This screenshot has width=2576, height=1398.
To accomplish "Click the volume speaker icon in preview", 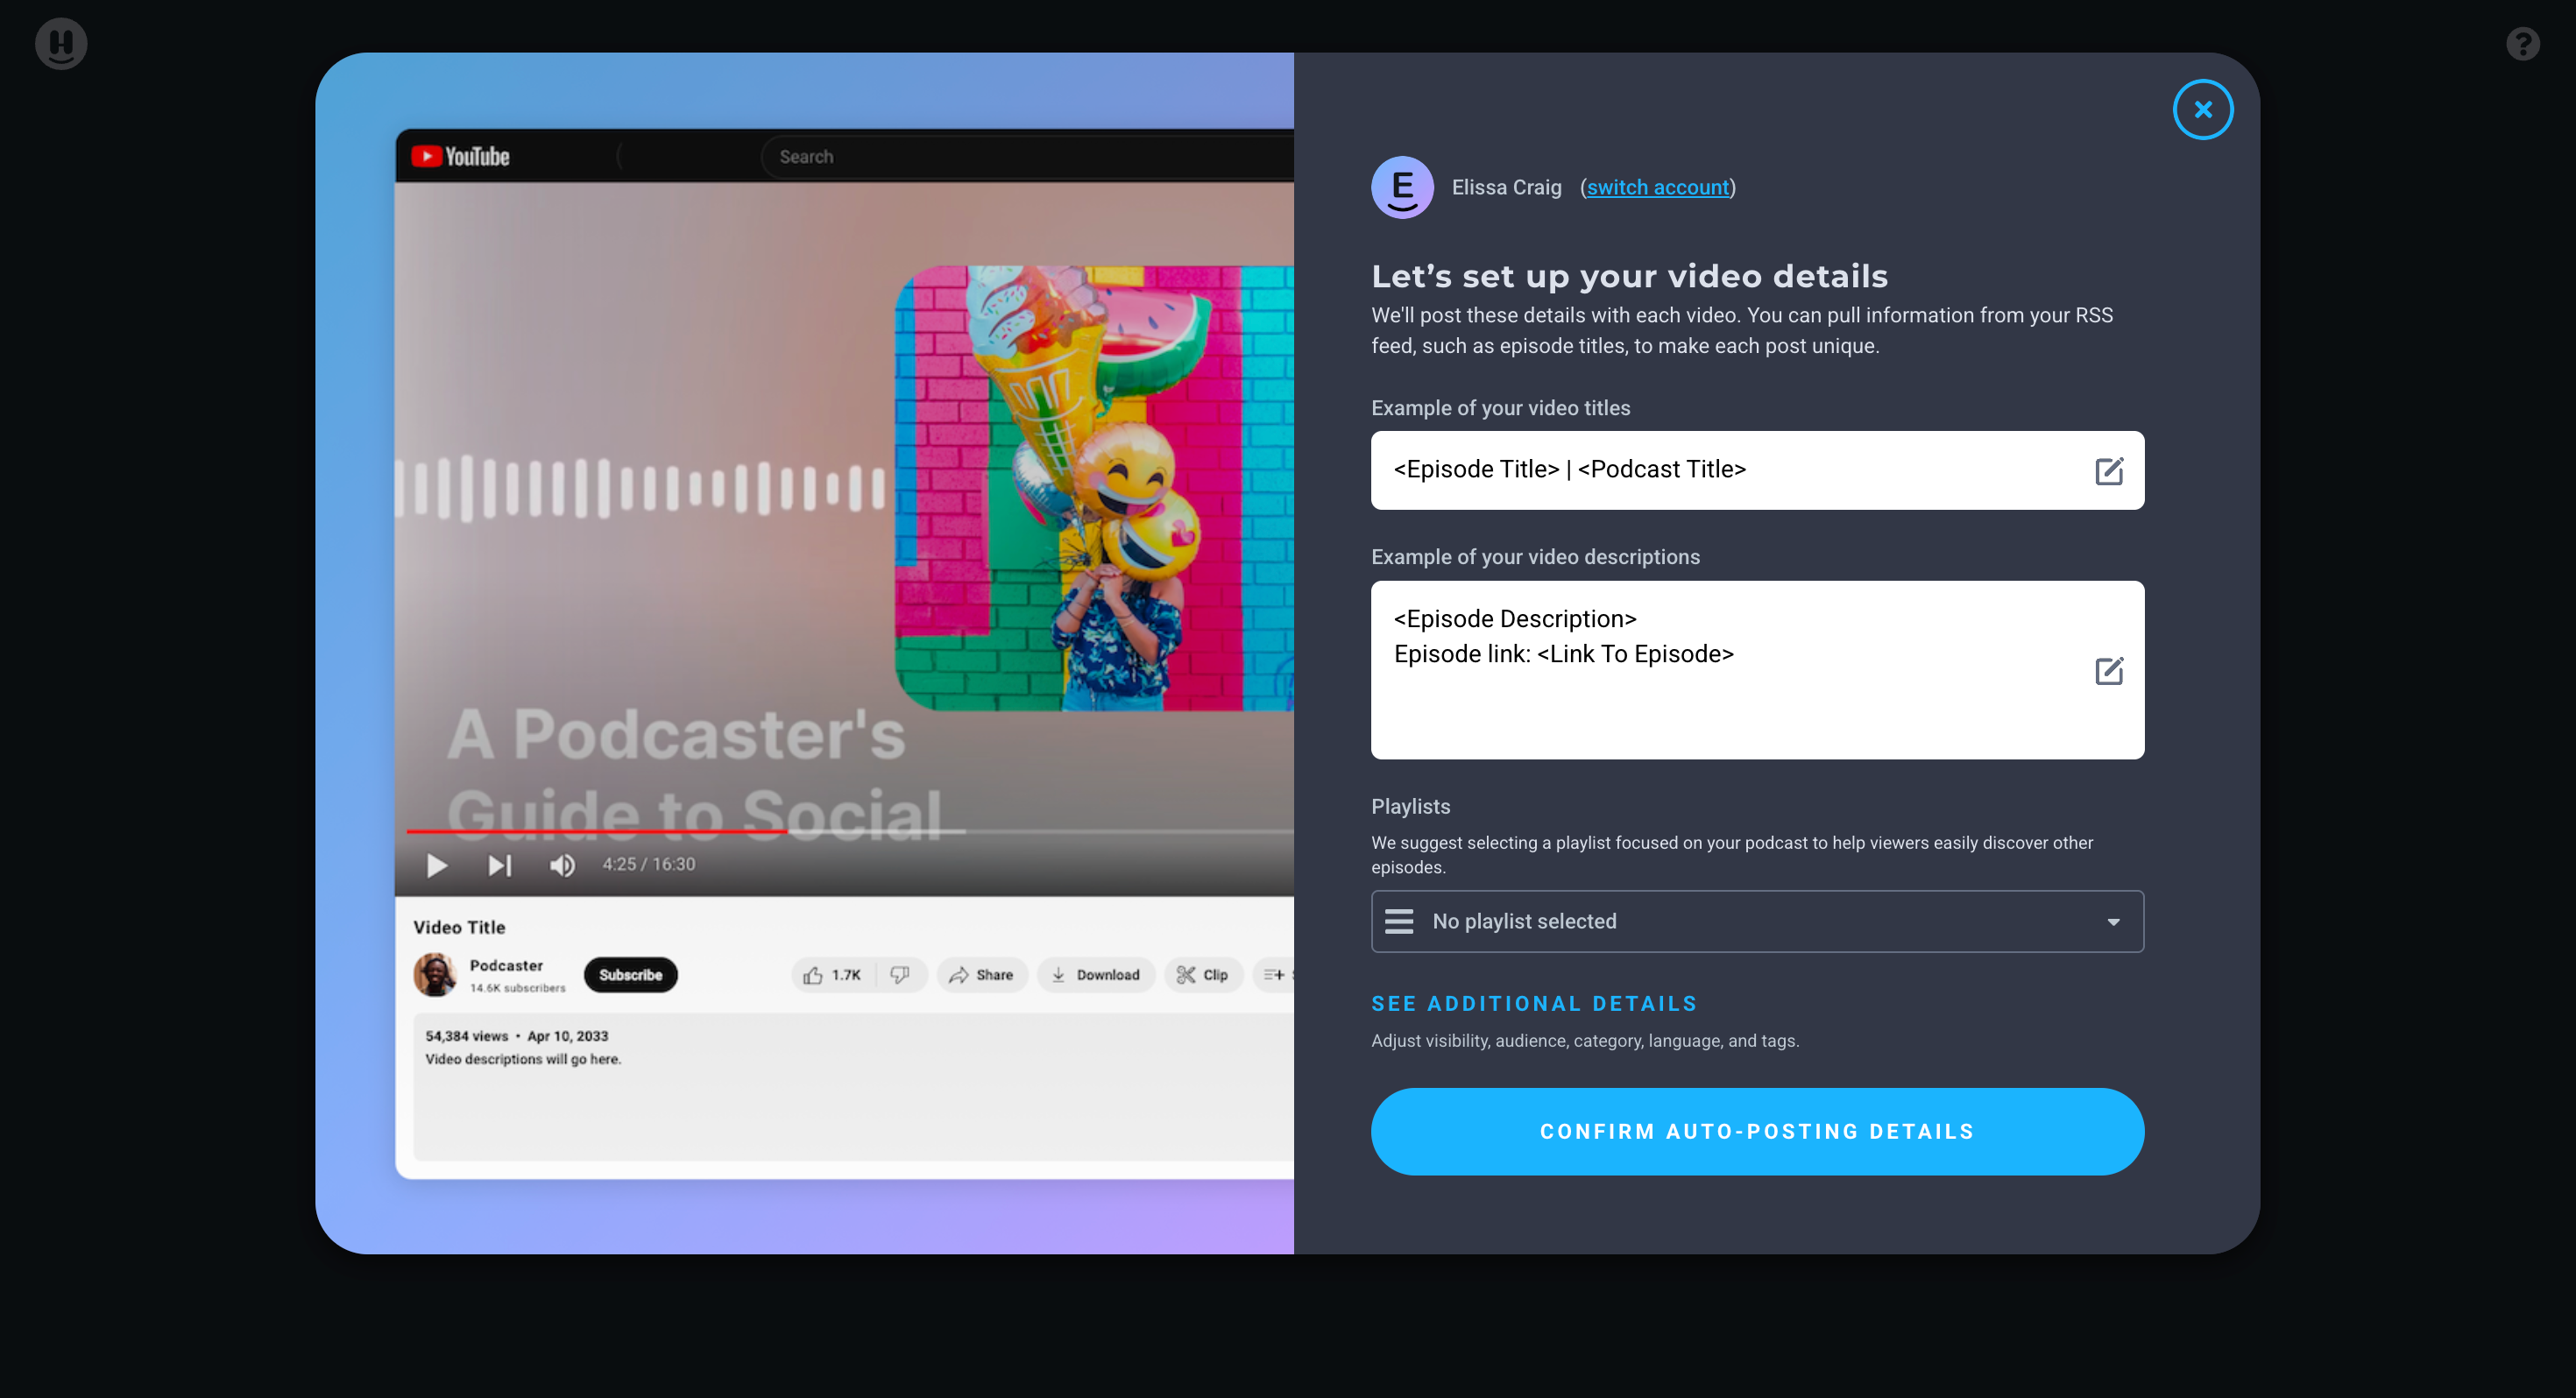I will (x=562, y=865).
